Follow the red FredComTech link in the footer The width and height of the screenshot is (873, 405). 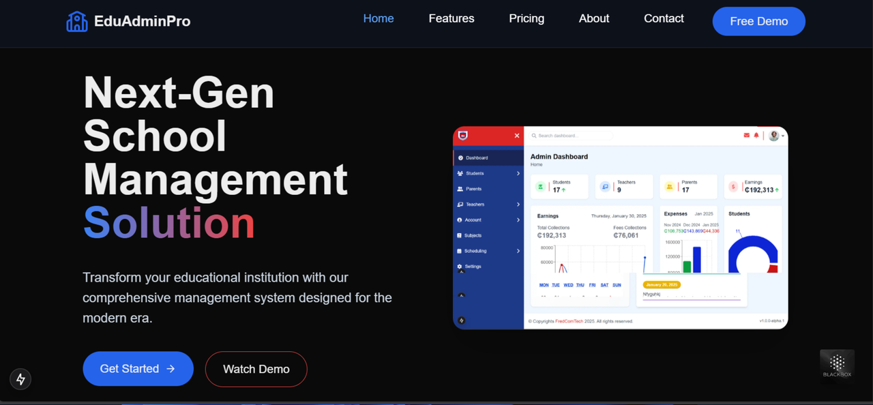tap(569, 321)
